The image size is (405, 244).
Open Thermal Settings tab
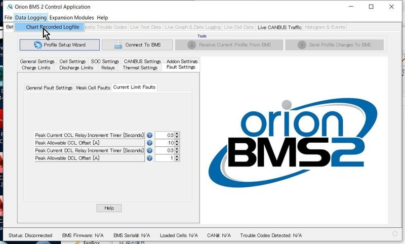click(x=140, y=68)
